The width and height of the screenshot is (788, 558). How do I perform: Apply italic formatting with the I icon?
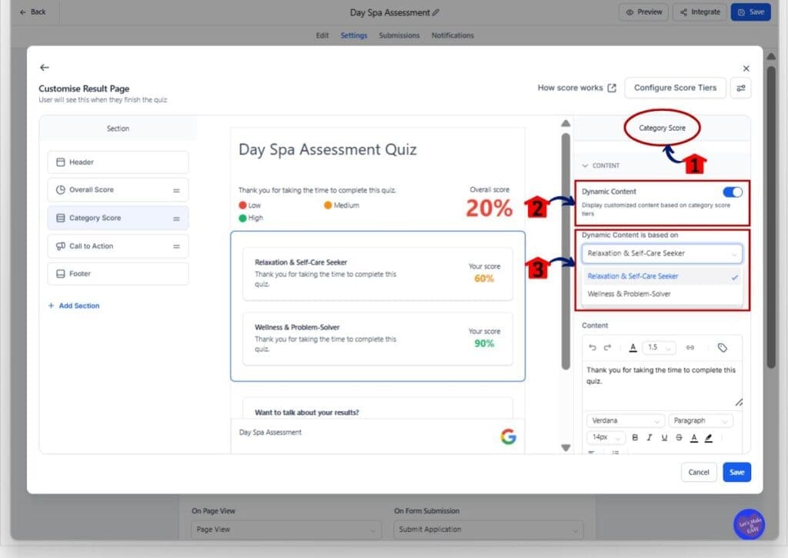(649, 437)
